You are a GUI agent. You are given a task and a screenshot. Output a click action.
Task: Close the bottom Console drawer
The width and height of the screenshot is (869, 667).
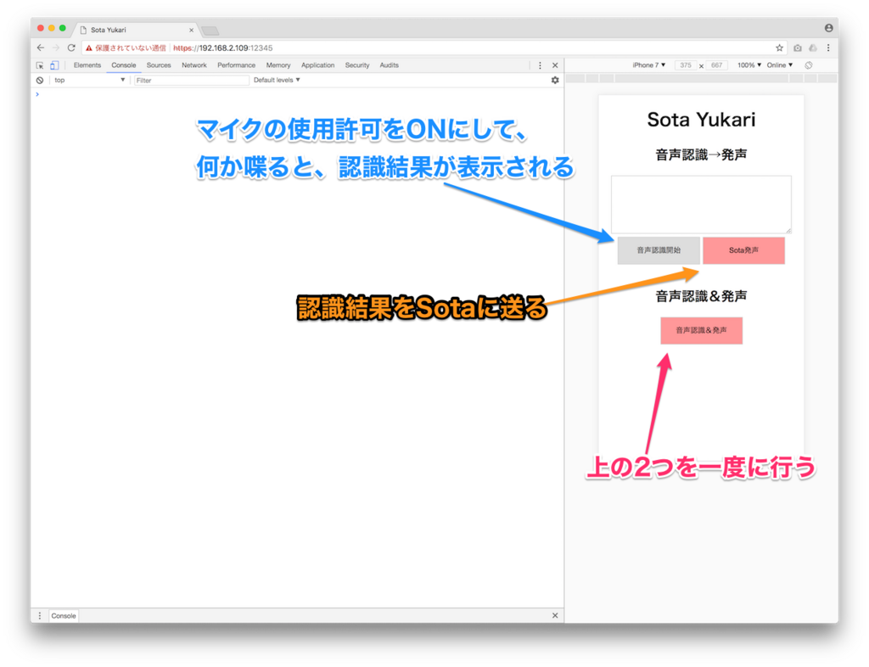coord(555,615)
